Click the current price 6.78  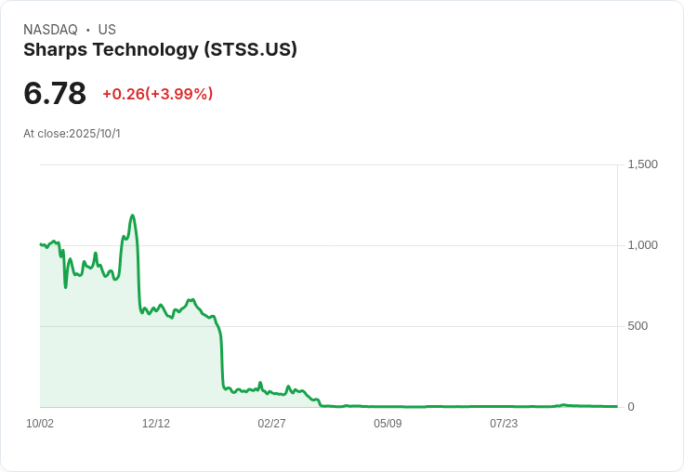click(x=55, y=94)
